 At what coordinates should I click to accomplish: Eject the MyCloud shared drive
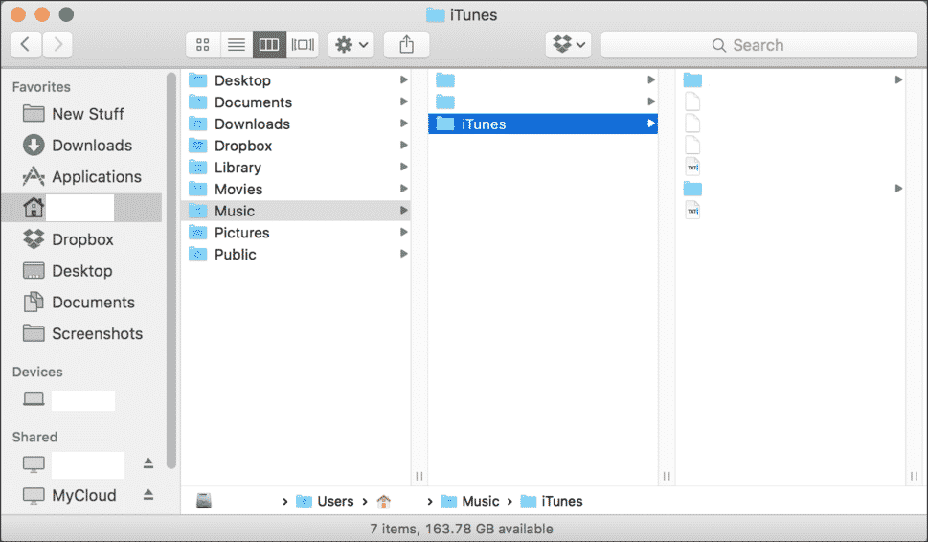coord(148,495)
